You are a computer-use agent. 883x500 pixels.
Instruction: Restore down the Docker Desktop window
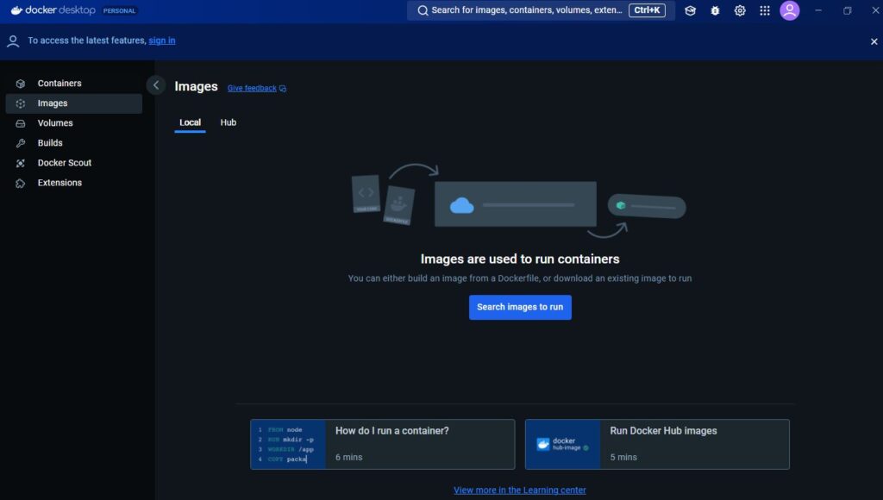[x=847, y=10]
